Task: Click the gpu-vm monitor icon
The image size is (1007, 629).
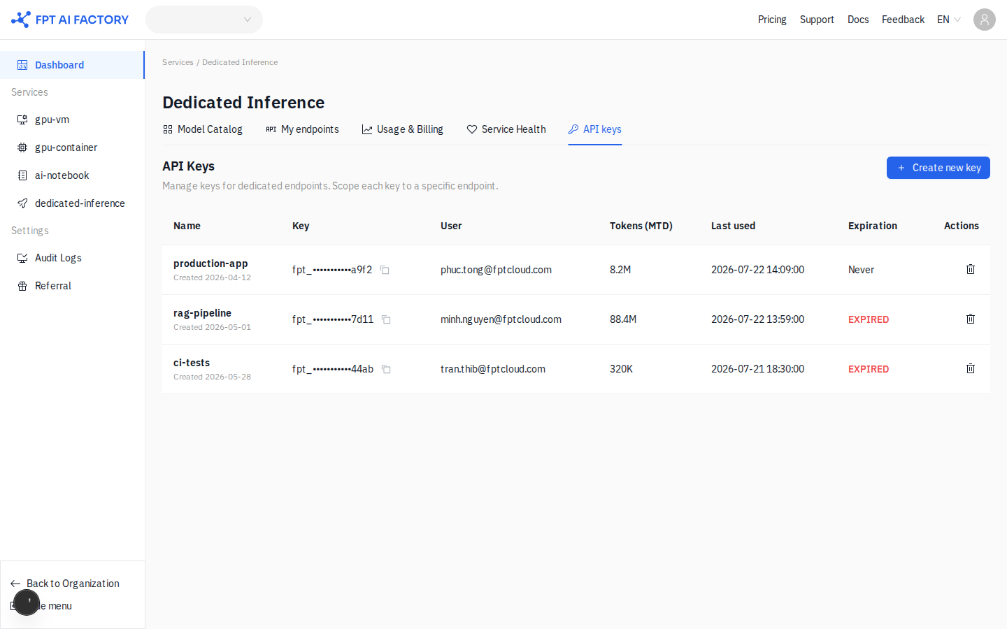Action: (22, 120)
